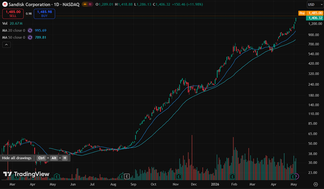Click the orange 'Pre' price label
324x189 pixels.
pos(302,13)
